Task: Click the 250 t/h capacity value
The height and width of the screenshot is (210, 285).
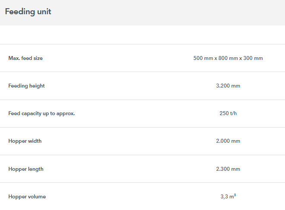Action: click(228, 113)
